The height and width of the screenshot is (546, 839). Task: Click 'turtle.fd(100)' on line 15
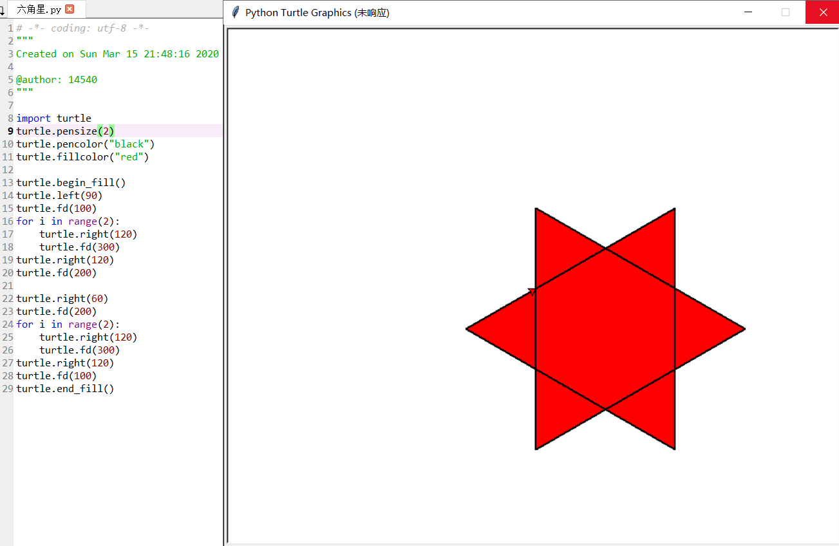[57, 208]
